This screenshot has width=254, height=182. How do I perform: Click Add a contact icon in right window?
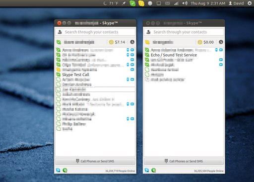[x=154, y=170]
